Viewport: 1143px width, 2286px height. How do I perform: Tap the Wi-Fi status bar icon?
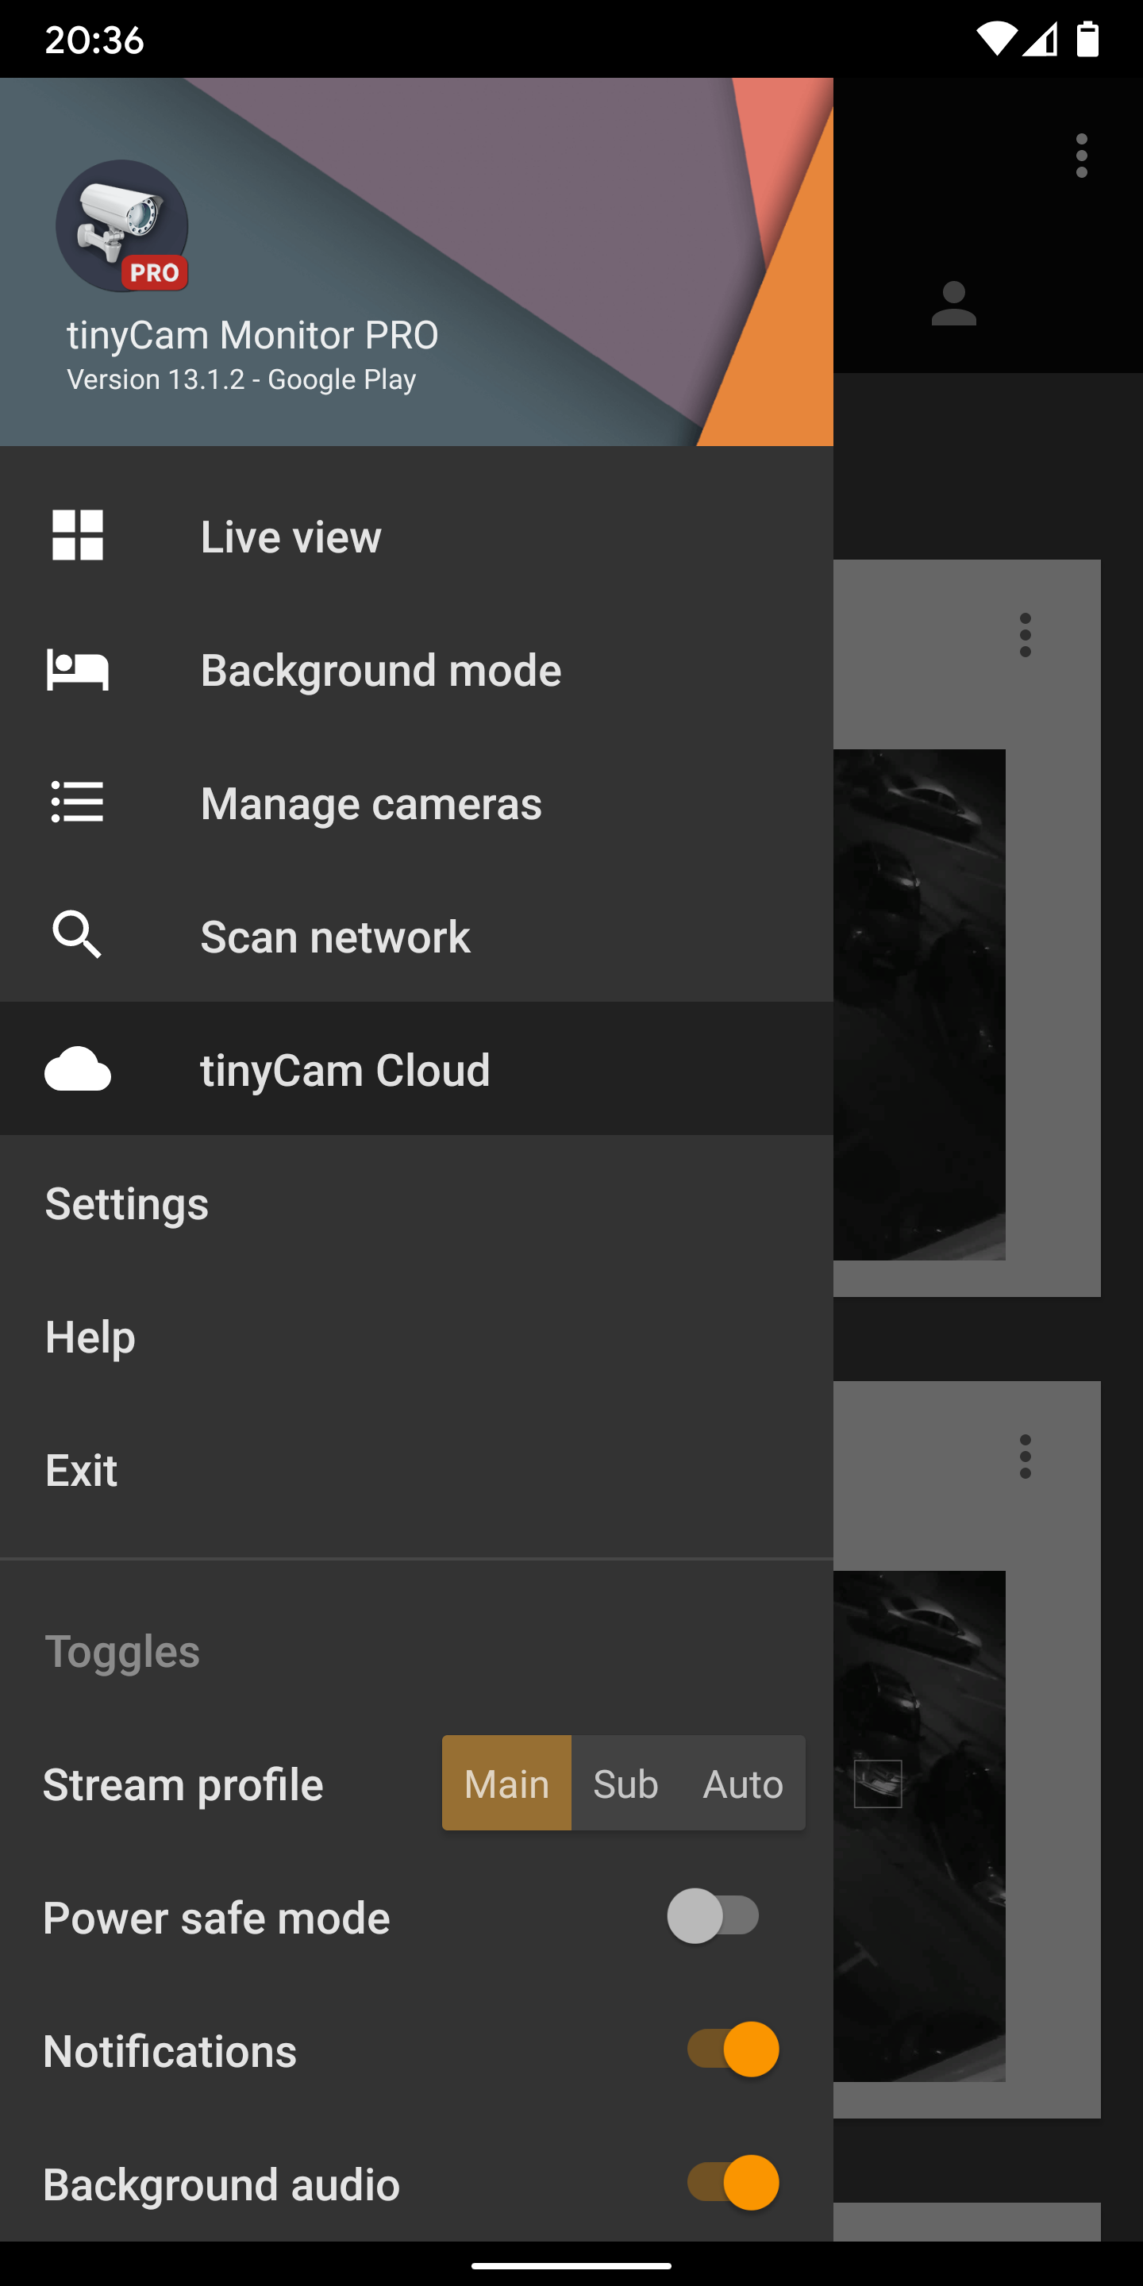point(995,40)
